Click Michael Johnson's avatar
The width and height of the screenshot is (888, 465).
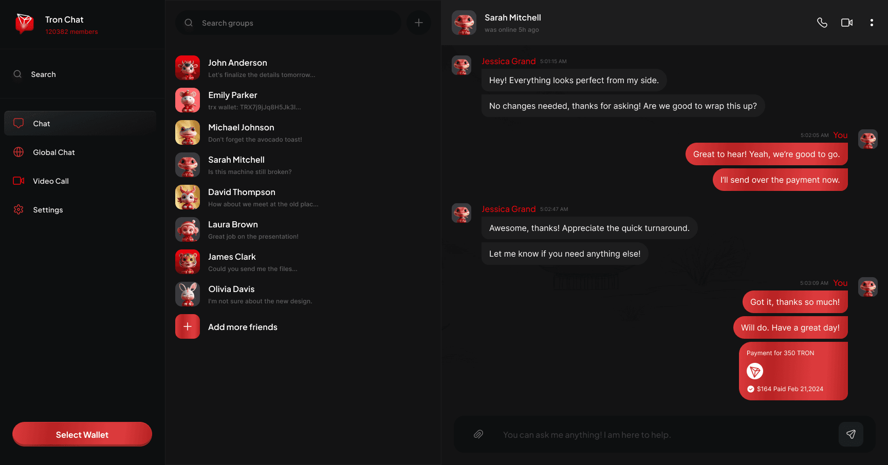pos(188,132)
